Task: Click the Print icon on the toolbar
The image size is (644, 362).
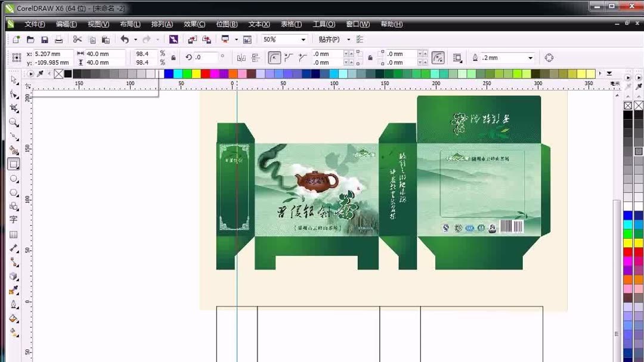Action: [60, 39]
